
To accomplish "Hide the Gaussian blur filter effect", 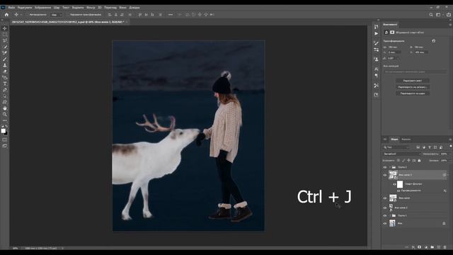I will (398, 191).
